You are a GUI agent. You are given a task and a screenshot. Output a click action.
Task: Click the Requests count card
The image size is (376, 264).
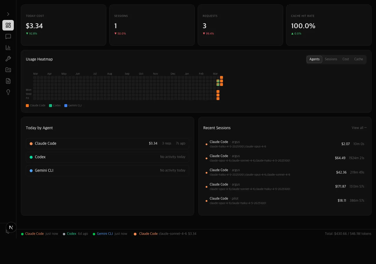(x=240, y=25)
